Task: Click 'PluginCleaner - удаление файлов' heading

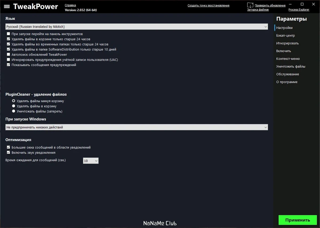Action: [x=36, y=94]
